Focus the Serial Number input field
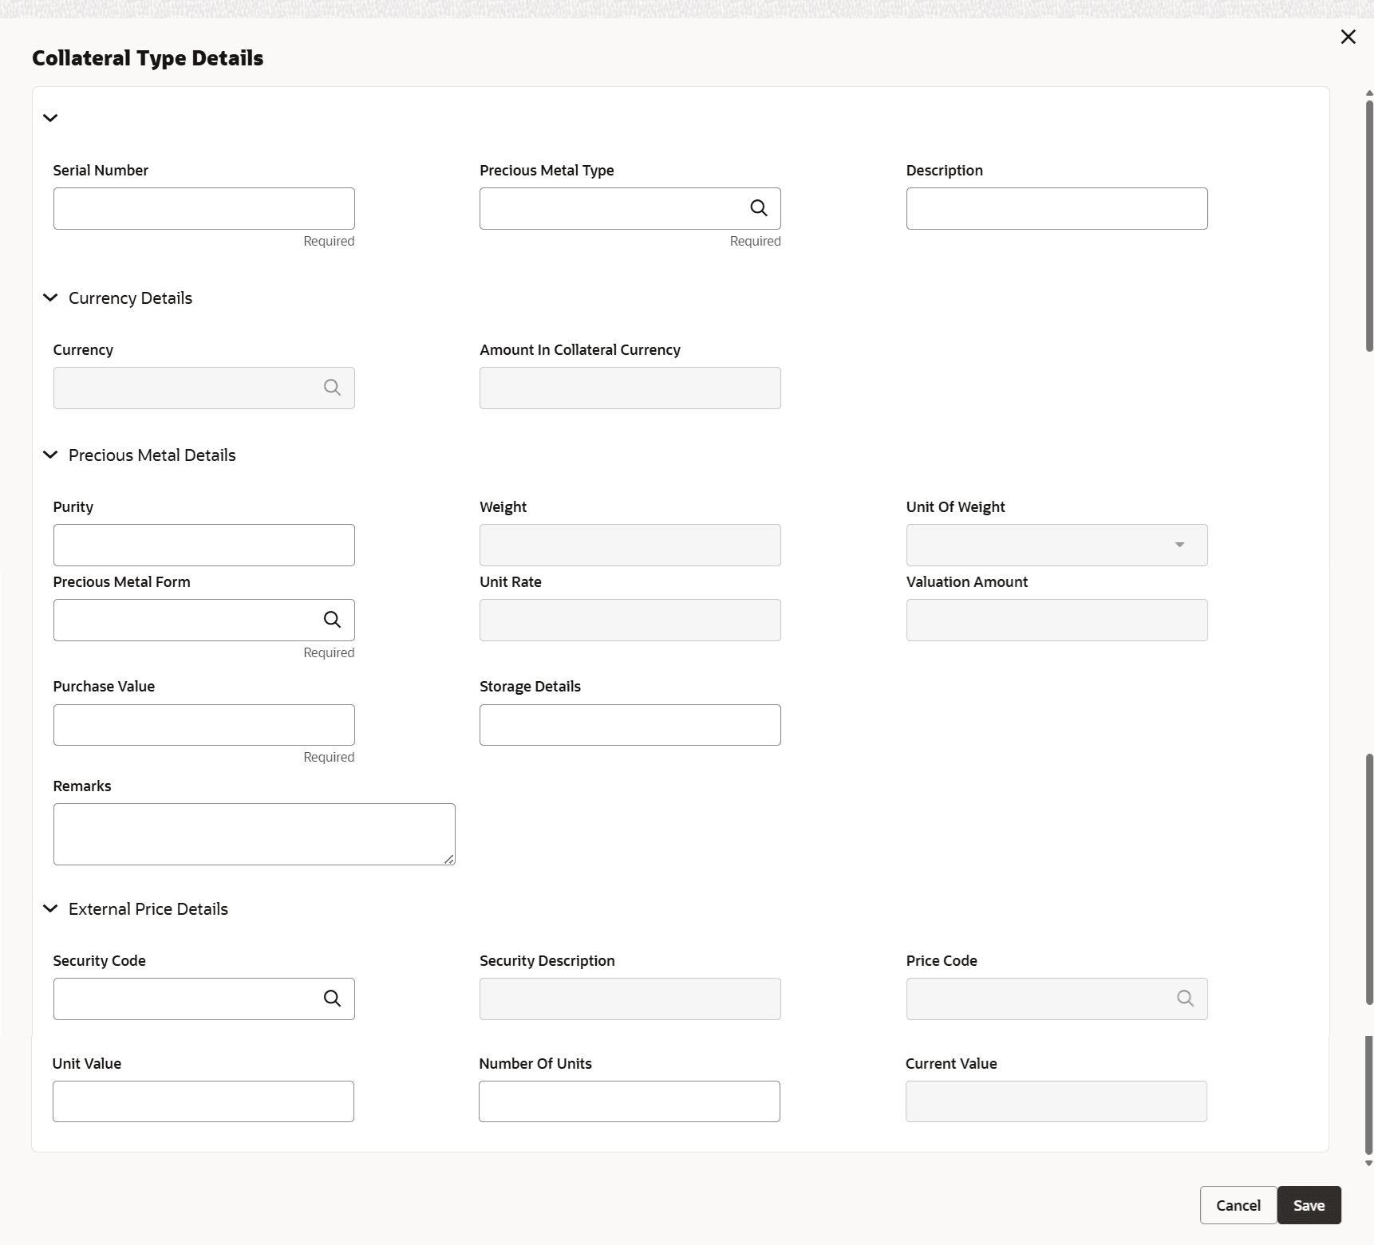This screenshot has height=1245, width=1374. tap(203, 208)
